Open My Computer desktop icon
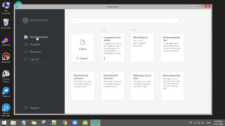This screenshot has height=126, width=225. (6, 8)
